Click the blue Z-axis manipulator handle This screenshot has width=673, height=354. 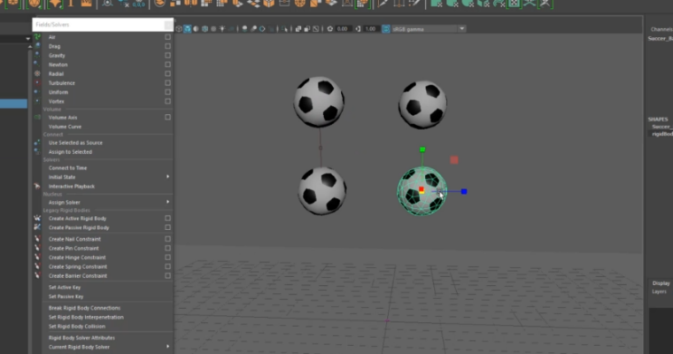click(x=464, y=191)
